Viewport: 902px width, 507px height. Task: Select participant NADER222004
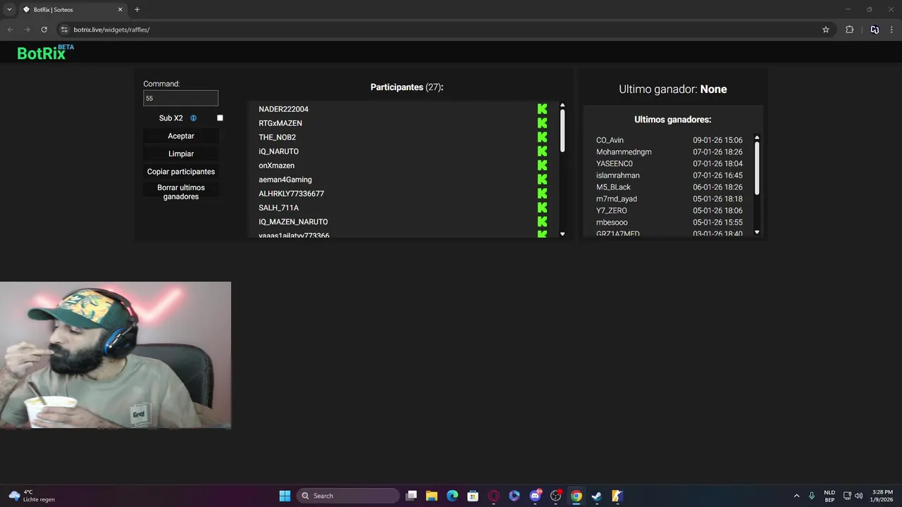coord(283,109)
